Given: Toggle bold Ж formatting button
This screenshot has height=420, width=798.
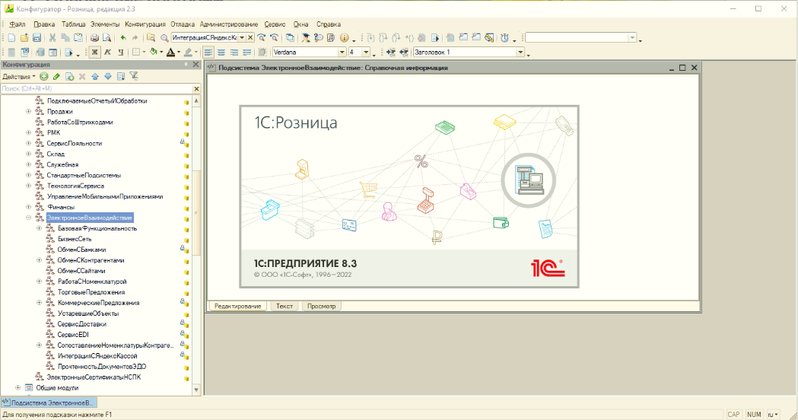Looking at the screenshot, I should pos(95,52).
